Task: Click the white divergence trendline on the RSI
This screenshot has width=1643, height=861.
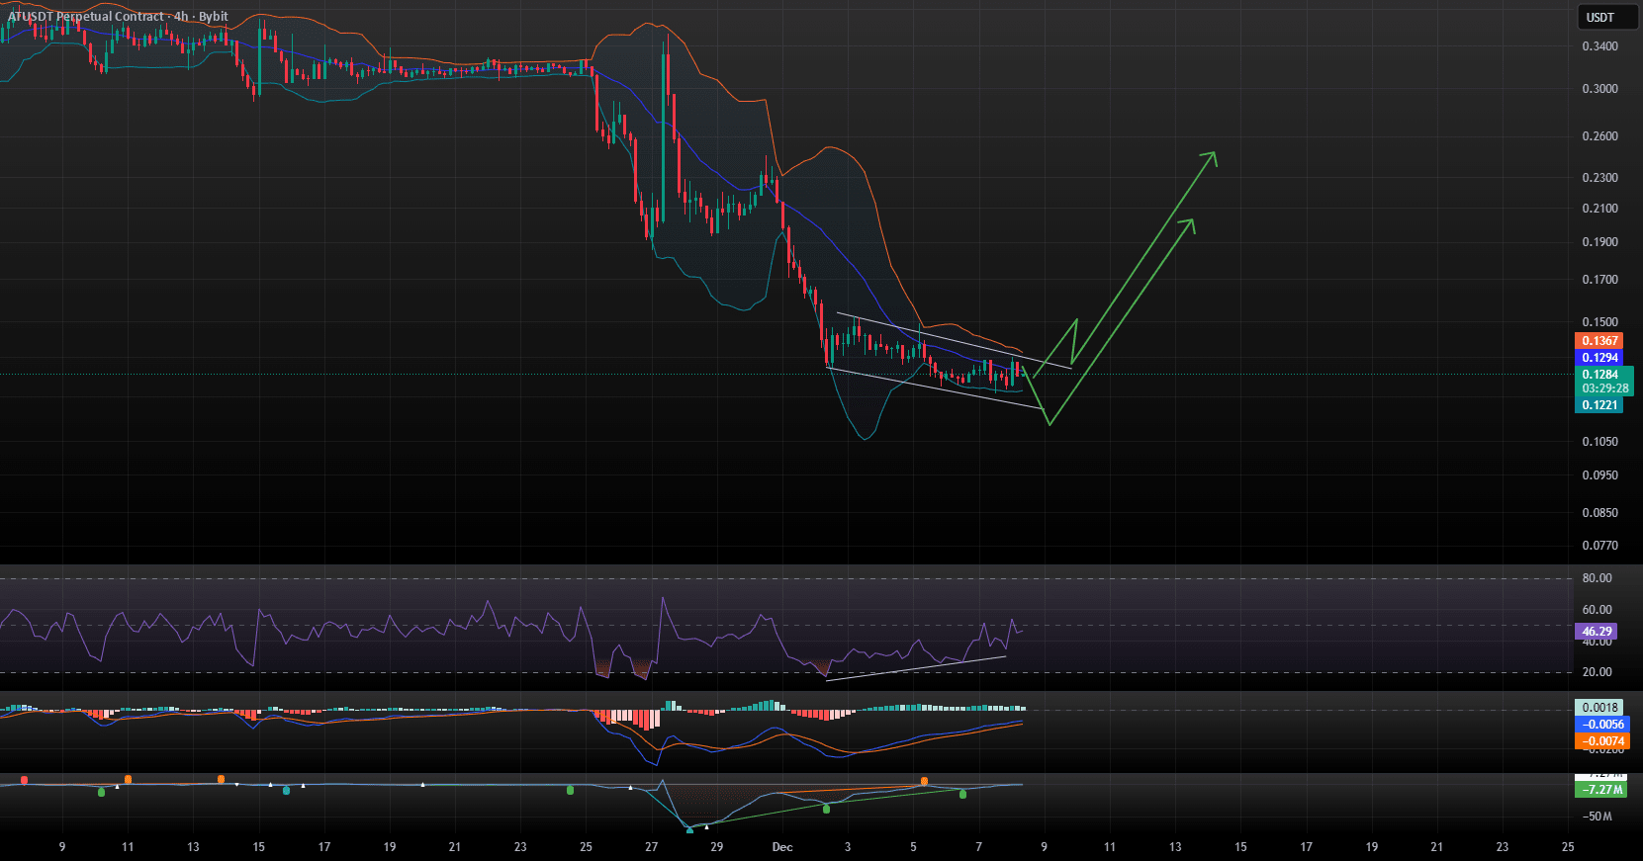Action: click(x=915, y=668)
